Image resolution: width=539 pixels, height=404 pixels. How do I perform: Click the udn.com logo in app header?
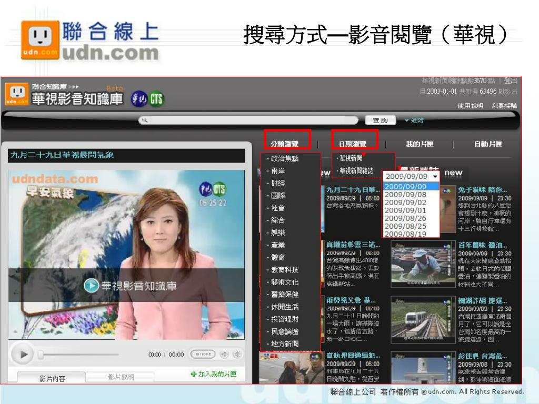coord(16,94)
